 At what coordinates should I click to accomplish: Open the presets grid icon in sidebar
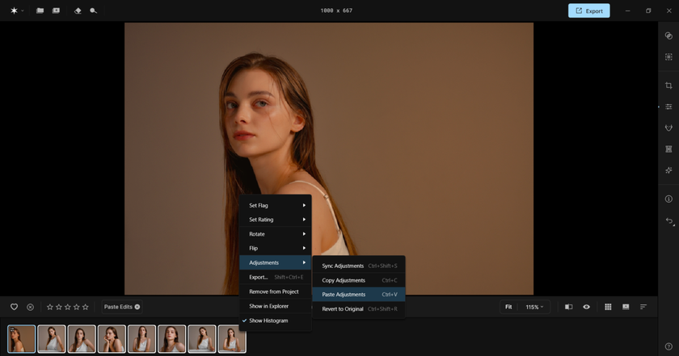[668, 149]
